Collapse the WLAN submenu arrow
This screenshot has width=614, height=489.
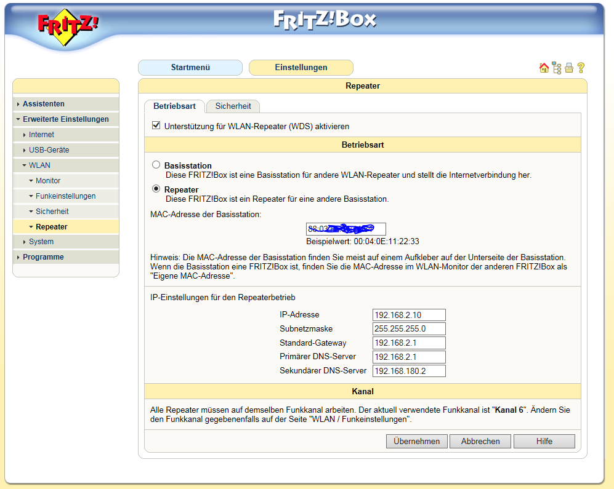click(24, 165)
